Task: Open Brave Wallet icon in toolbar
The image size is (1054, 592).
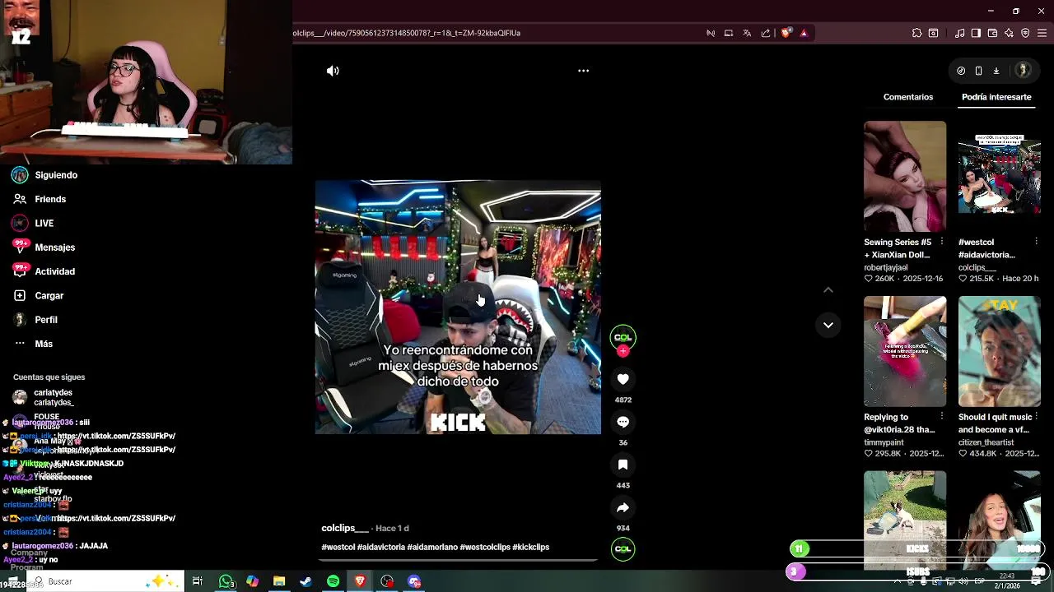Action: tap(992, 33)
